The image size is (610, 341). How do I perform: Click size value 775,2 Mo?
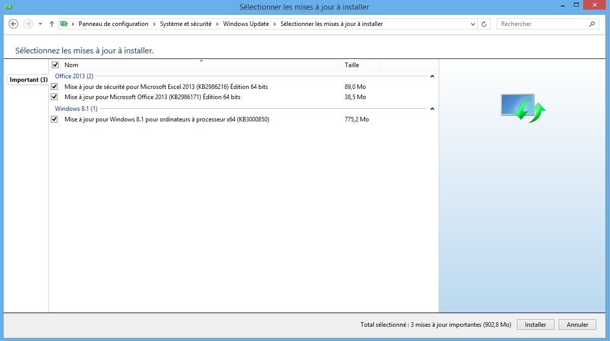click(x=357, y=119)
